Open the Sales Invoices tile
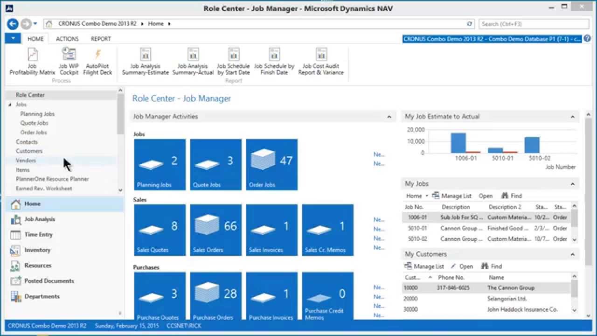Image resolution: width=597 pixels, height=336 pixels. [272, 230]
